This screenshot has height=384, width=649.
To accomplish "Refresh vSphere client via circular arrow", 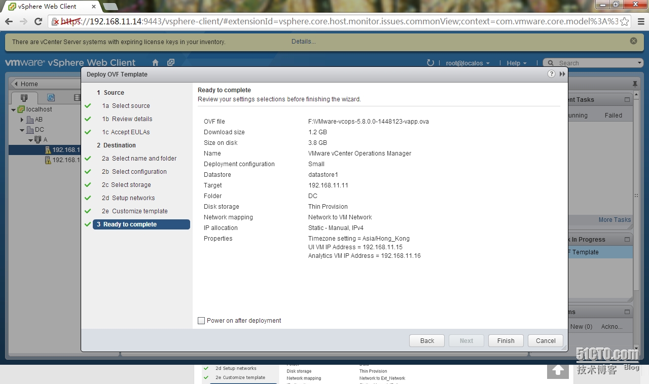I will coord(430,63).
